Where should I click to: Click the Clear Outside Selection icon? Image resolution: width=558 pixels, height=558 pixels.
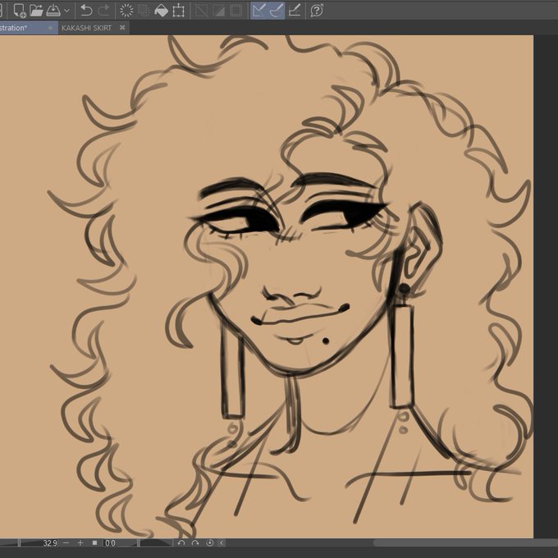pos(144,11)
